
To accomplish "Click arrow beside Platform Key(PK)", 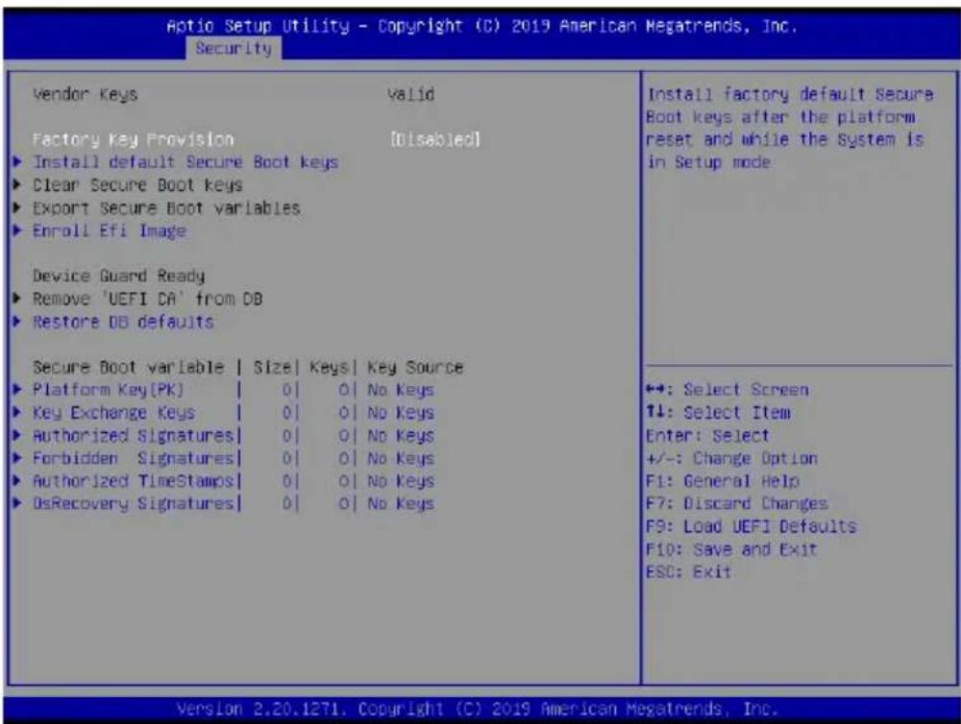I will pos(17,390).
